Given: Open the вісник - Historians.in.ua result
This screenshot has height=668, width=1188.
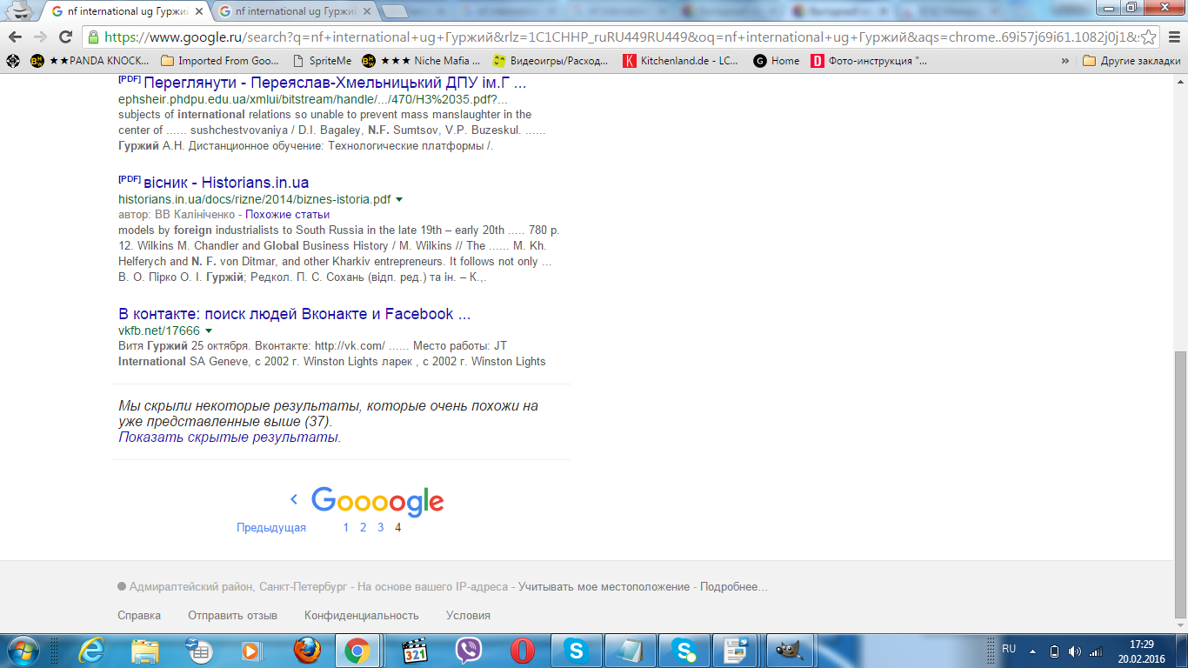Looking at the screenshot, I should [226, 183].
